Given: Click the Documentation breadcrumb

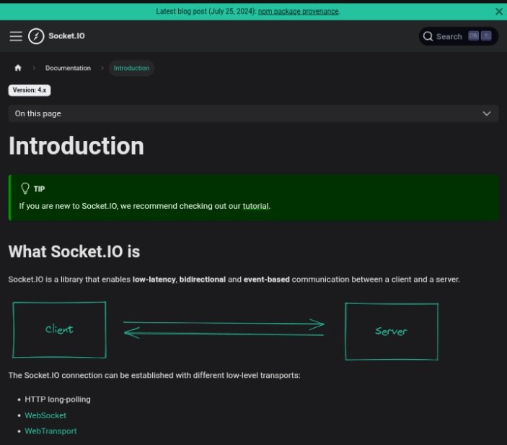Looking at the screenshot, I should coord(68,68).
